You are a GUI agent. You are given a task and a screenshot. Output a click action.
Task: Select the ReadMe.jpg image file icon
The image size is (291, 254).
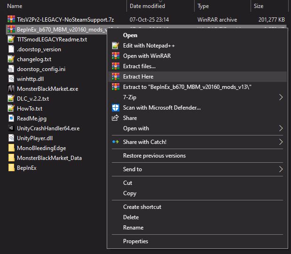12,118
